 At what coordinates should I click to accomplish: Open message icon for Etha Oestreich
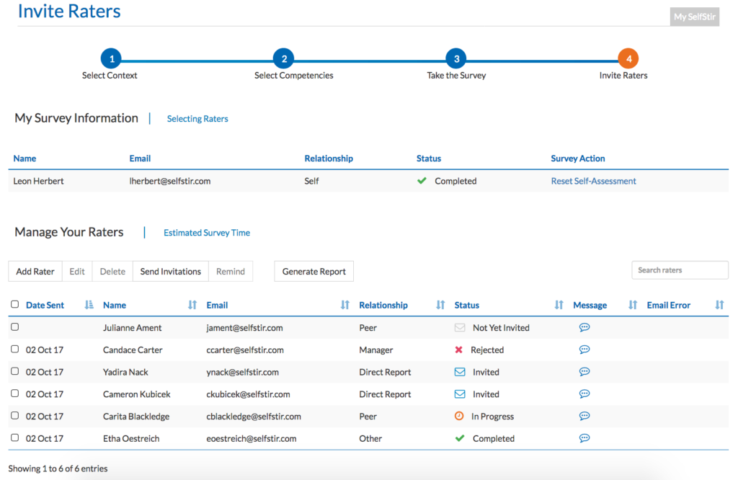[x=584, y=438]
